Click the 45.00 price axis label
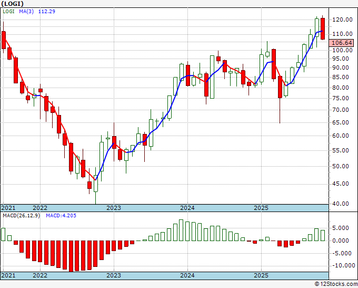The width and height of the screenshot is (358, 288). click(x=341, y=184)
